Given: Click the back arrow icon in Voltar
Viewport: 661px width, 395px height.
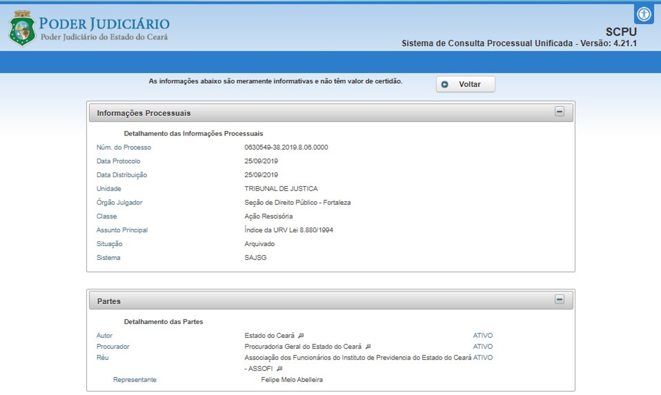Looking at the screenshot, I should tap(444, 84).
